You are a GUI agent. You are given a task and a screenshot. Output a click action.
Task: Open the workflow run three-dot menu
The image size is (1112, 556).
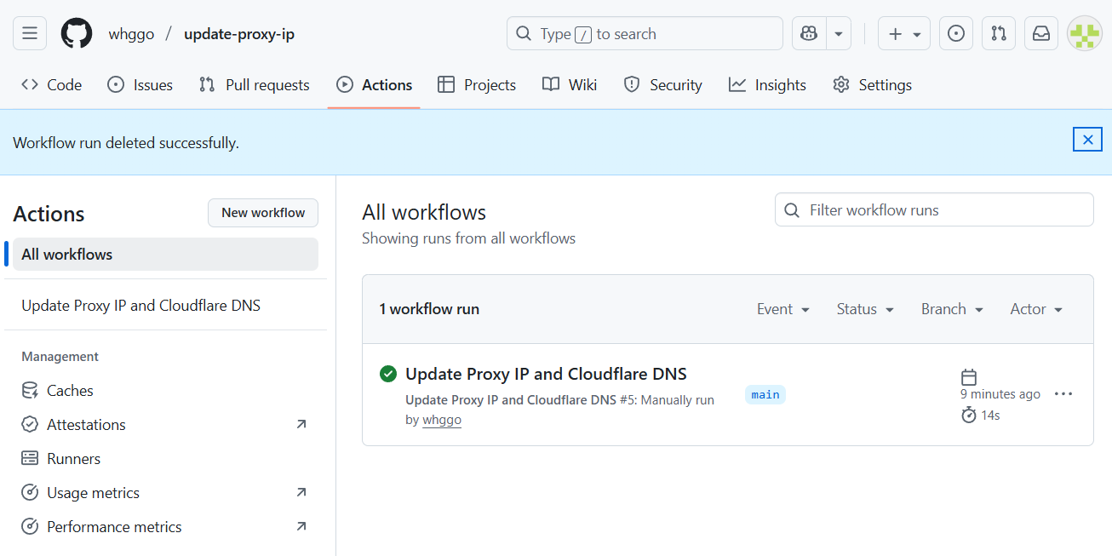[x=1063, y=394]
